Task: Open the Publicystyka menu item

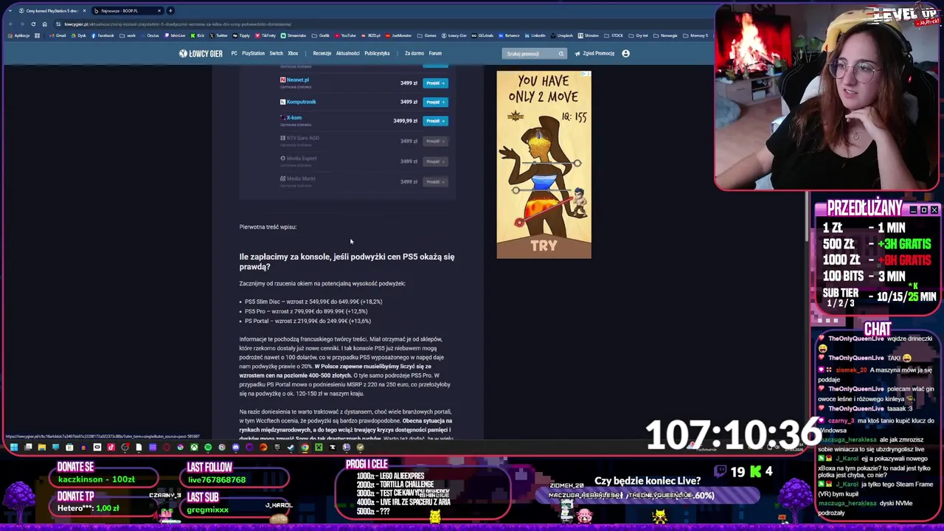Action: click(377, 53)
